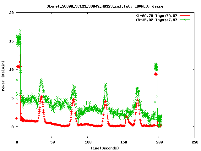Viewport: 201px width, 151px height.
Task: Click the Power (Kelvin) axis label
Action: point(3,76)
